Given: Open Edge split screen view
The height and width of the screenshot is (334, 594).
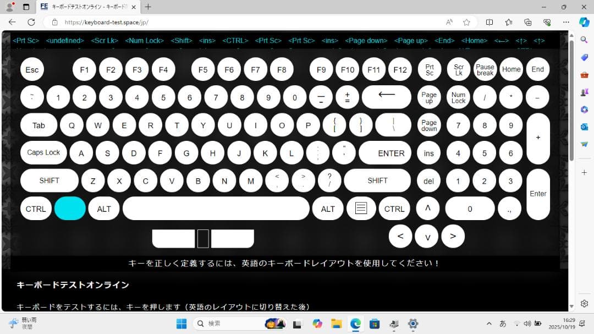Looking at the screenshot, I should coord(490,23).
